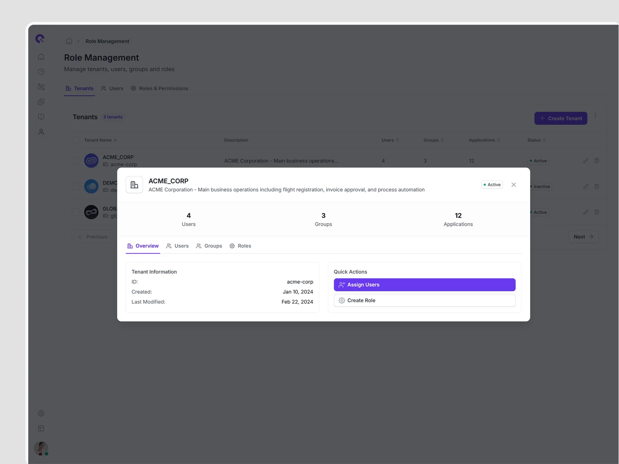
Task: Select the checkbox for the GLOBAL tenant row
Action: click(x=76, y=212)
